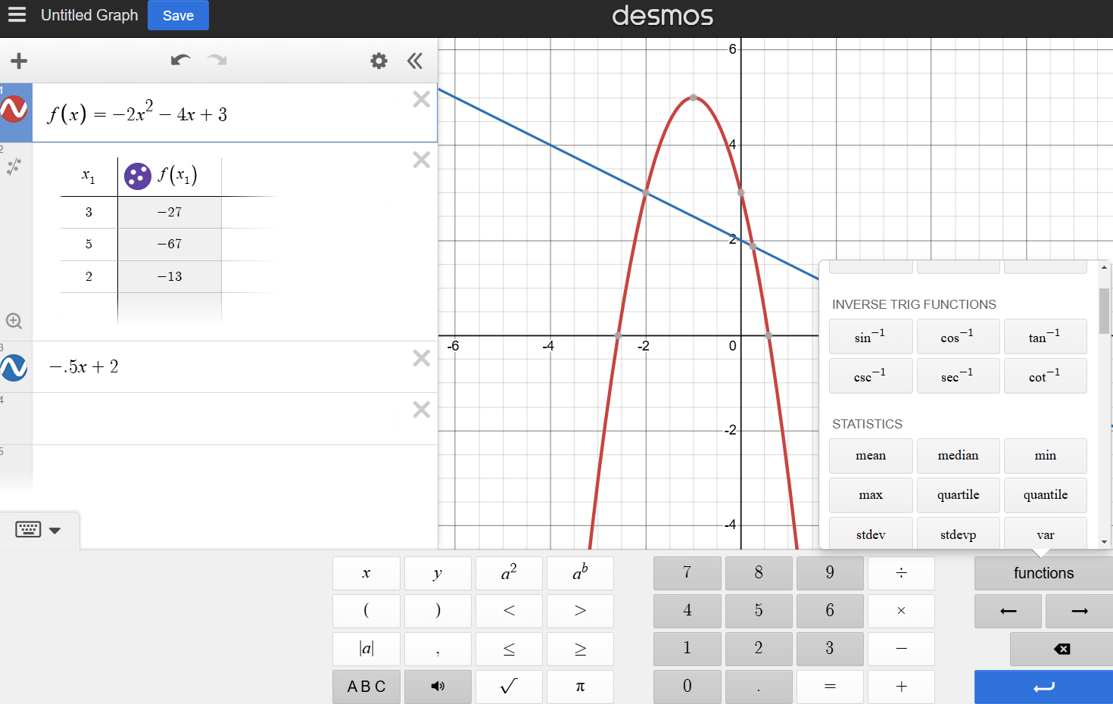Add a new expression with the plus icon
The width and height of the screenshot is (1113, 704).
(x=18, y=61)
